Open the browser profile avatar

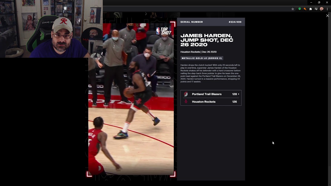click(x=322, y=9)
